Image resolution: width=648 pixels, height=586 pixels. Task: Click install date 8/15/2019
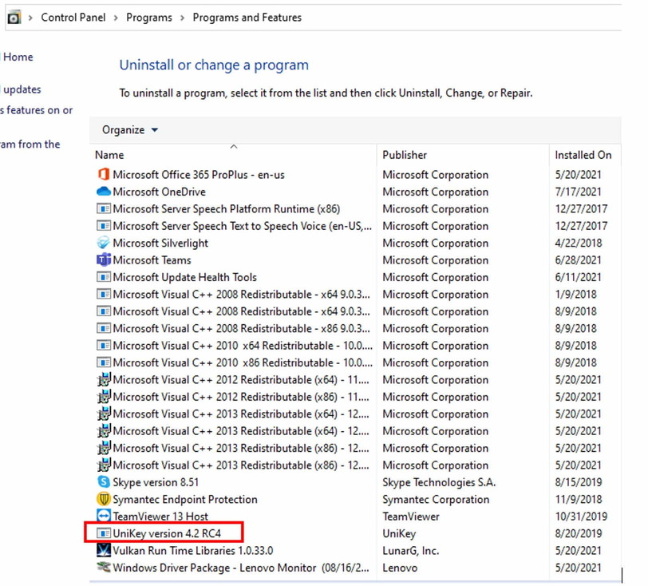click(578, 482)
